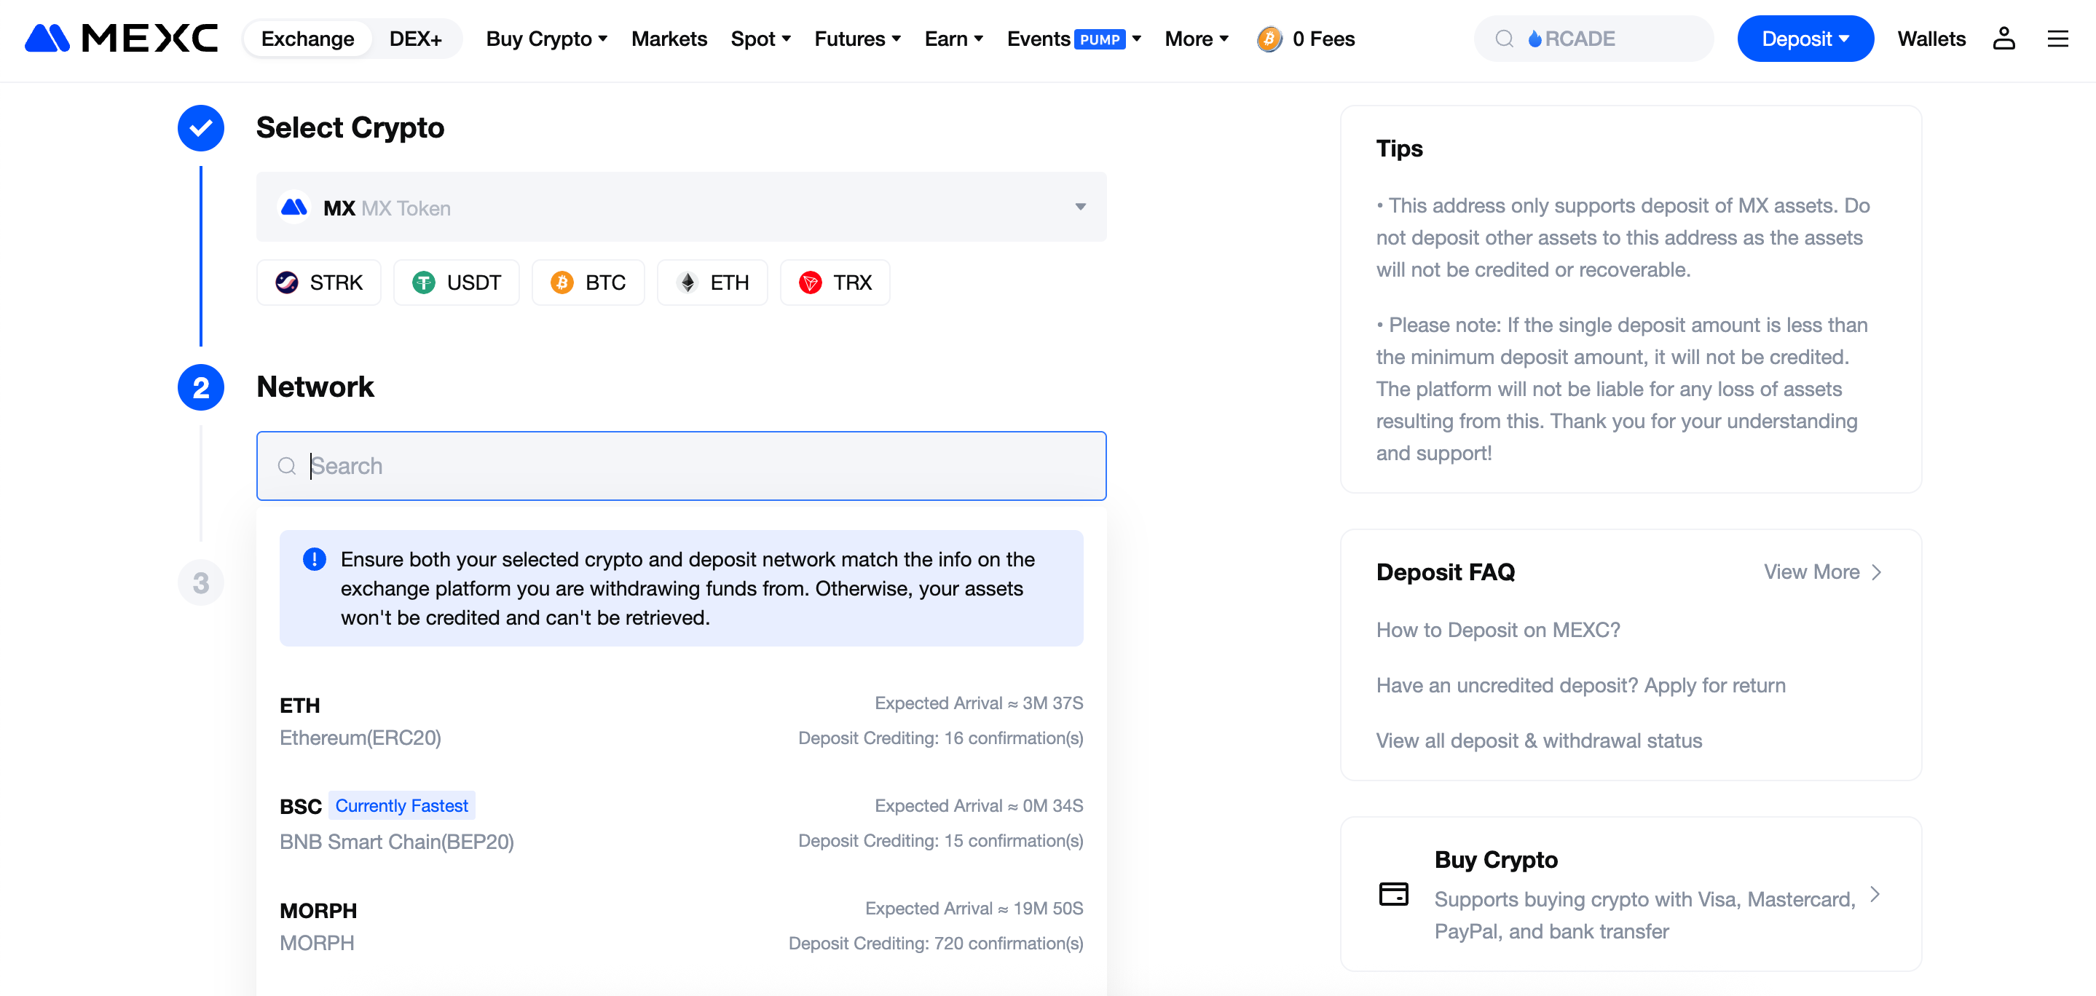Open the user account profile icon

pos(2004,39)
